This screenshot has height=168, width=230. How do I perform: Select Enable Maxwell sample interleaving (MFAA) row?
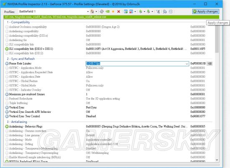pos(109,157)
